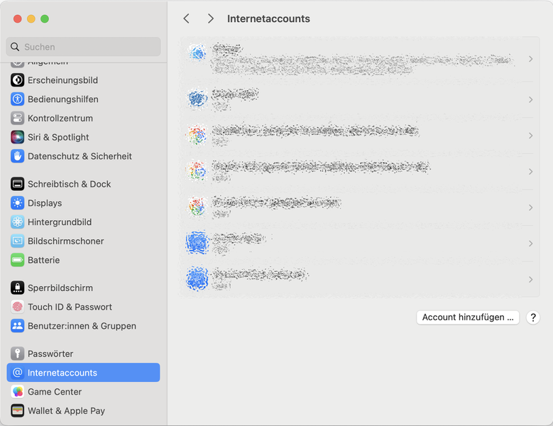Open help with the question mark button
553x426 pixels.
tap(533, 317)
